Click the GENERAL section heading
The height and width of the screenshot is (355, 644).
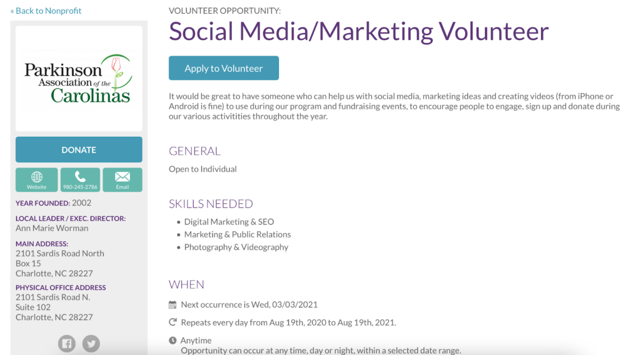pos(194,151)
